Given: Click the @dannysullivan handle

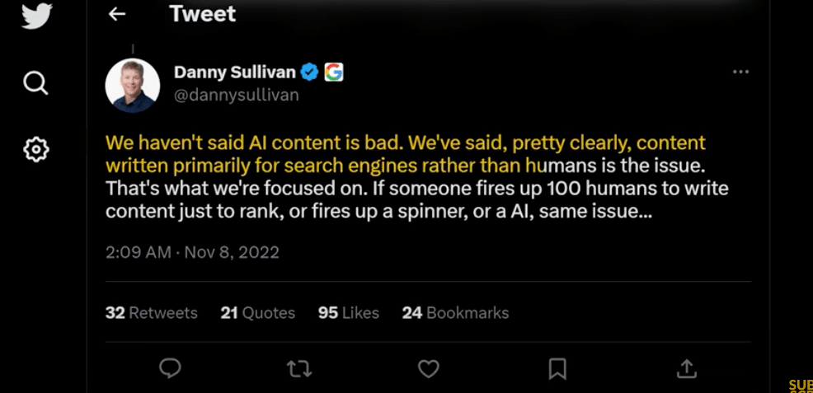Looking at the screenshot, I should click(x=237, y=96).
